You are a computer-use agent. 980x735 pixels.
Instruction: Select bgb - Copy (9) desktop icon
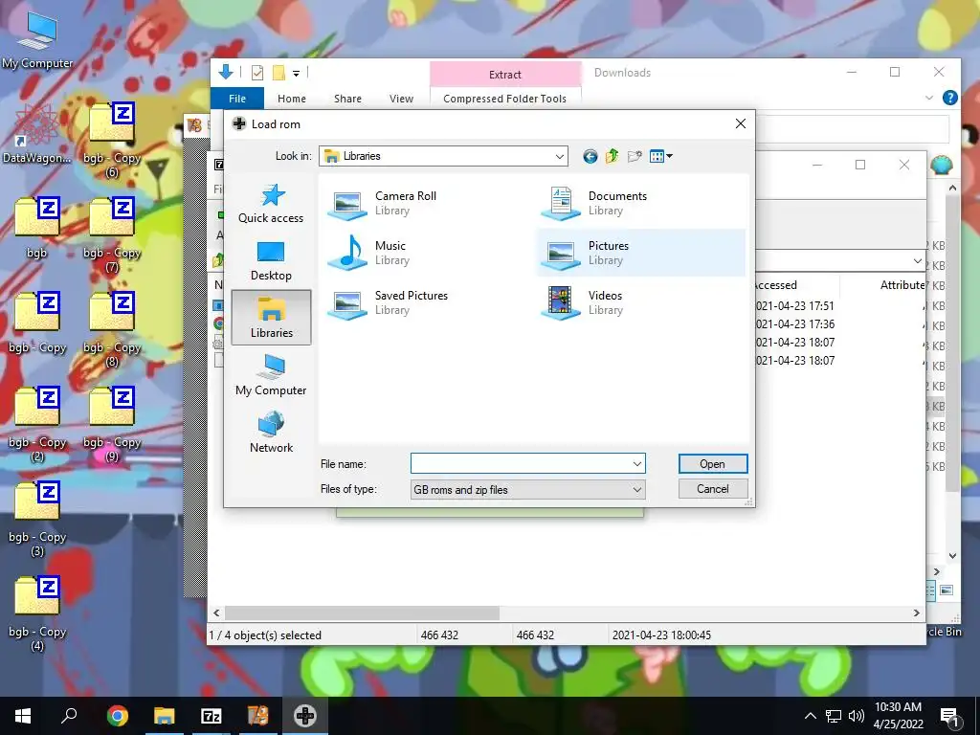(112, 424)
